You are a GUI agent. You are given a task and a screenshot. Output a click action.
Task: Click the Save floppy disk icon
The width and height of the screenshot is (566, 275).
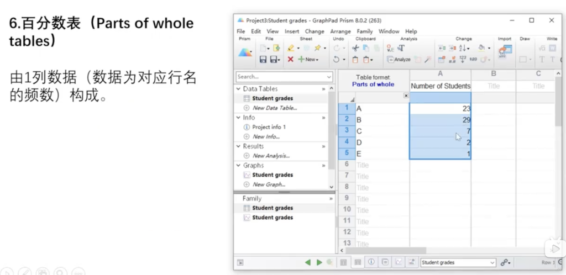(263, 60)
